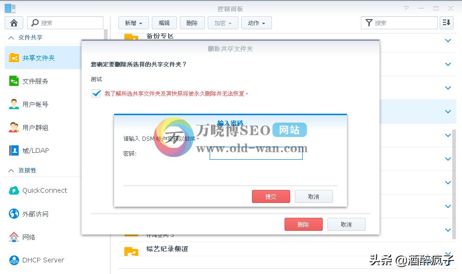Collapse the 连接性 sidebar section
This screenshot has width=462, height=274.
pyautogui.click(x=10, y=171)
